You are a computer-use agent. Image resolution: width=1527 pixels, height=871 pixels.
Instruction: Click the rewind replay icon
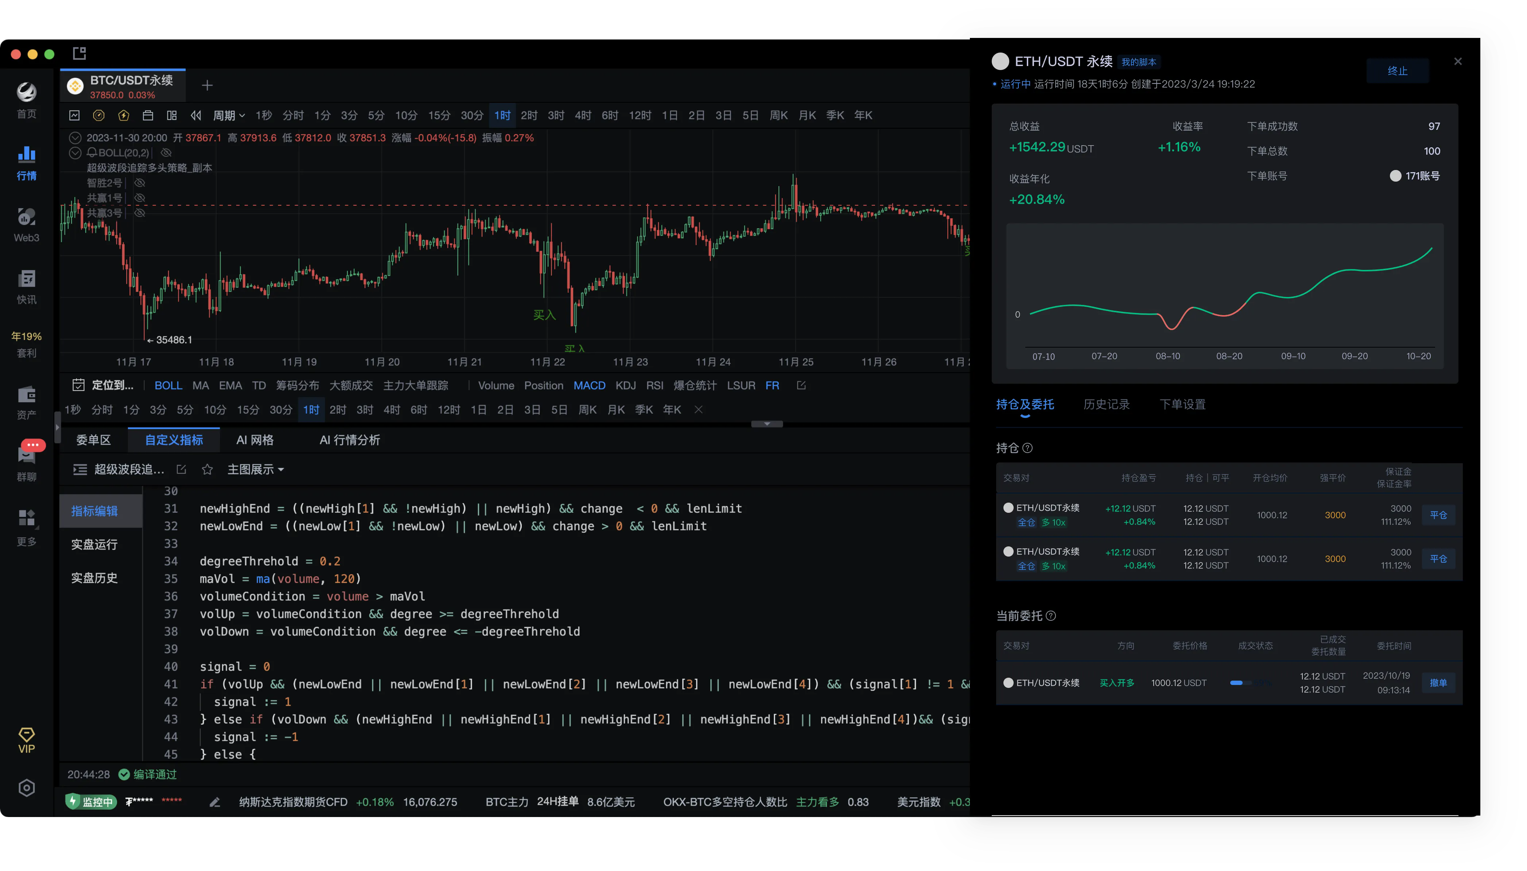coord(195,115)
